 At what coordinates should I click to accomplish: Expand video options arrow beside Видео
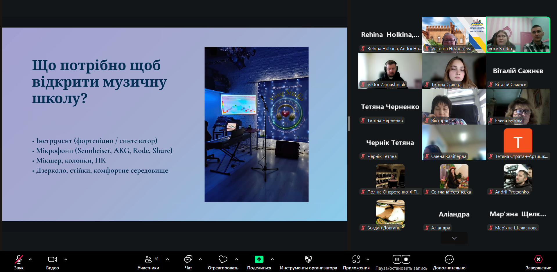click(x=66, y=259)
